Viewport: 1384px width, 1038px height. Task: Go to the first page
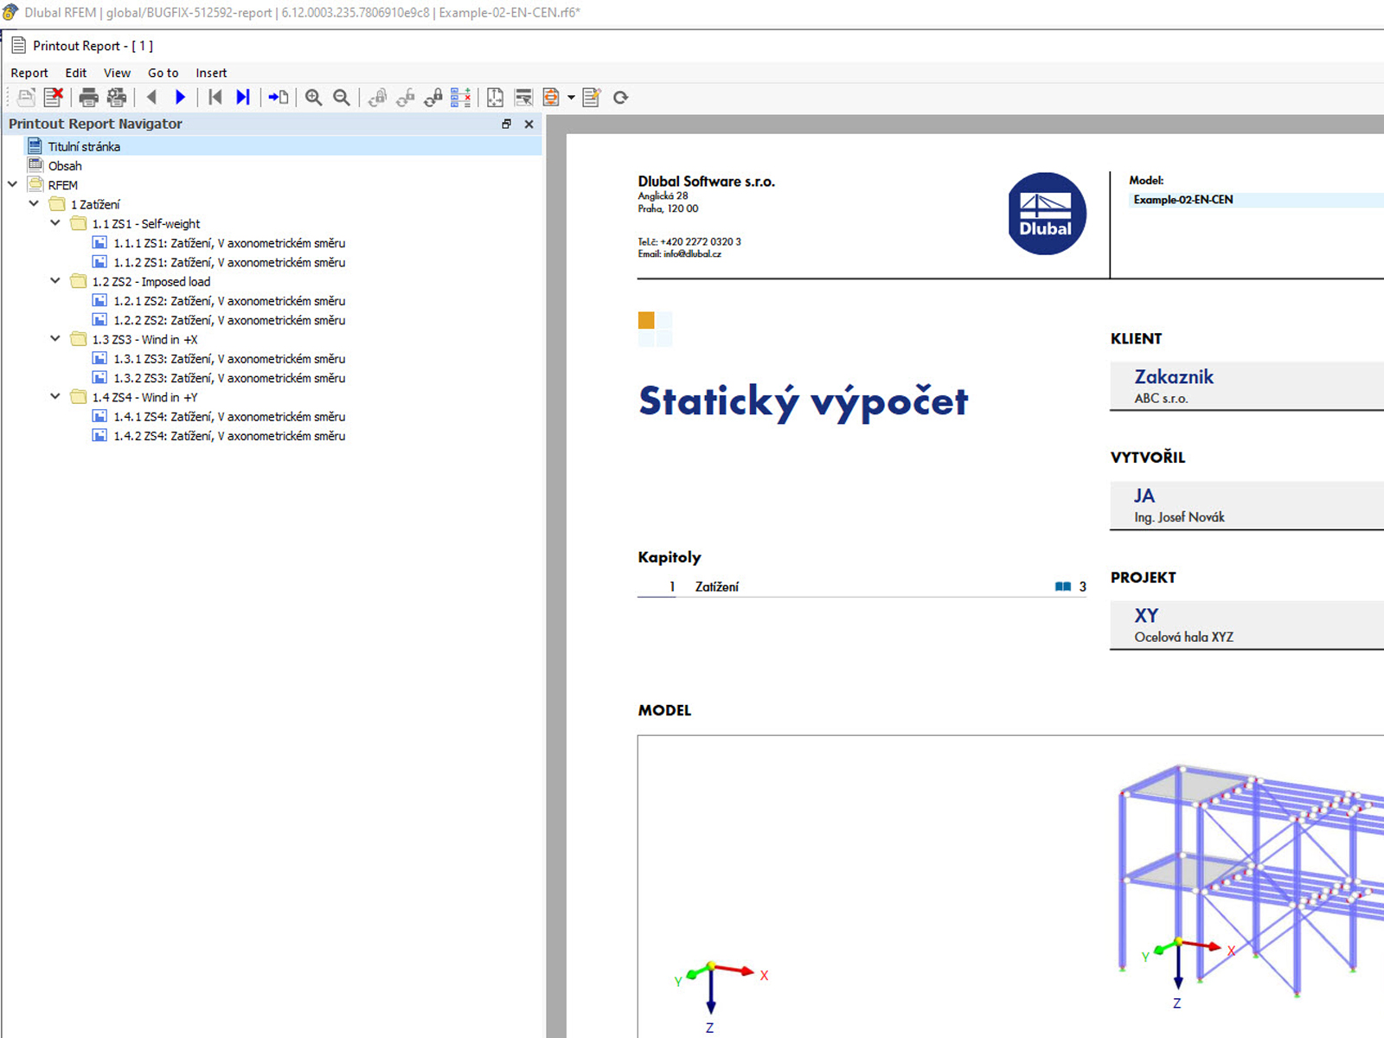(x=215, y=97)
